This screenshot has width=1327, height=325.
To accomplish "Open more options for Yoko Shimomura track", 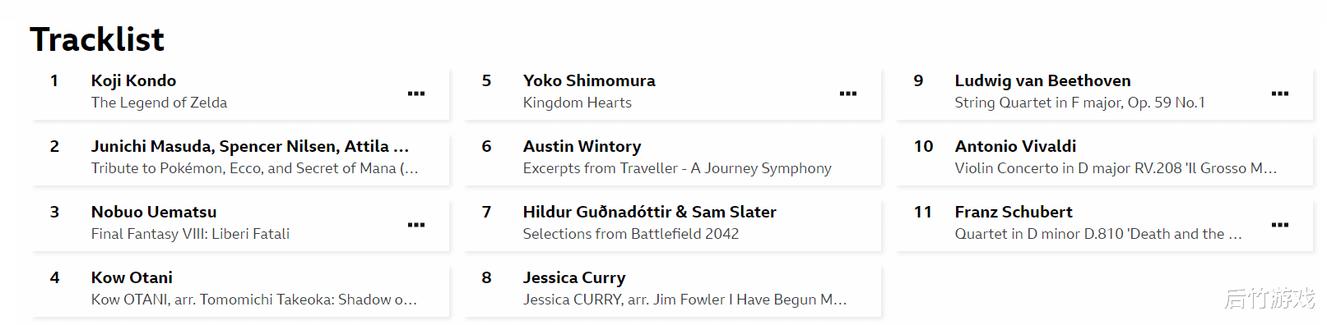I will pos(848,94).
